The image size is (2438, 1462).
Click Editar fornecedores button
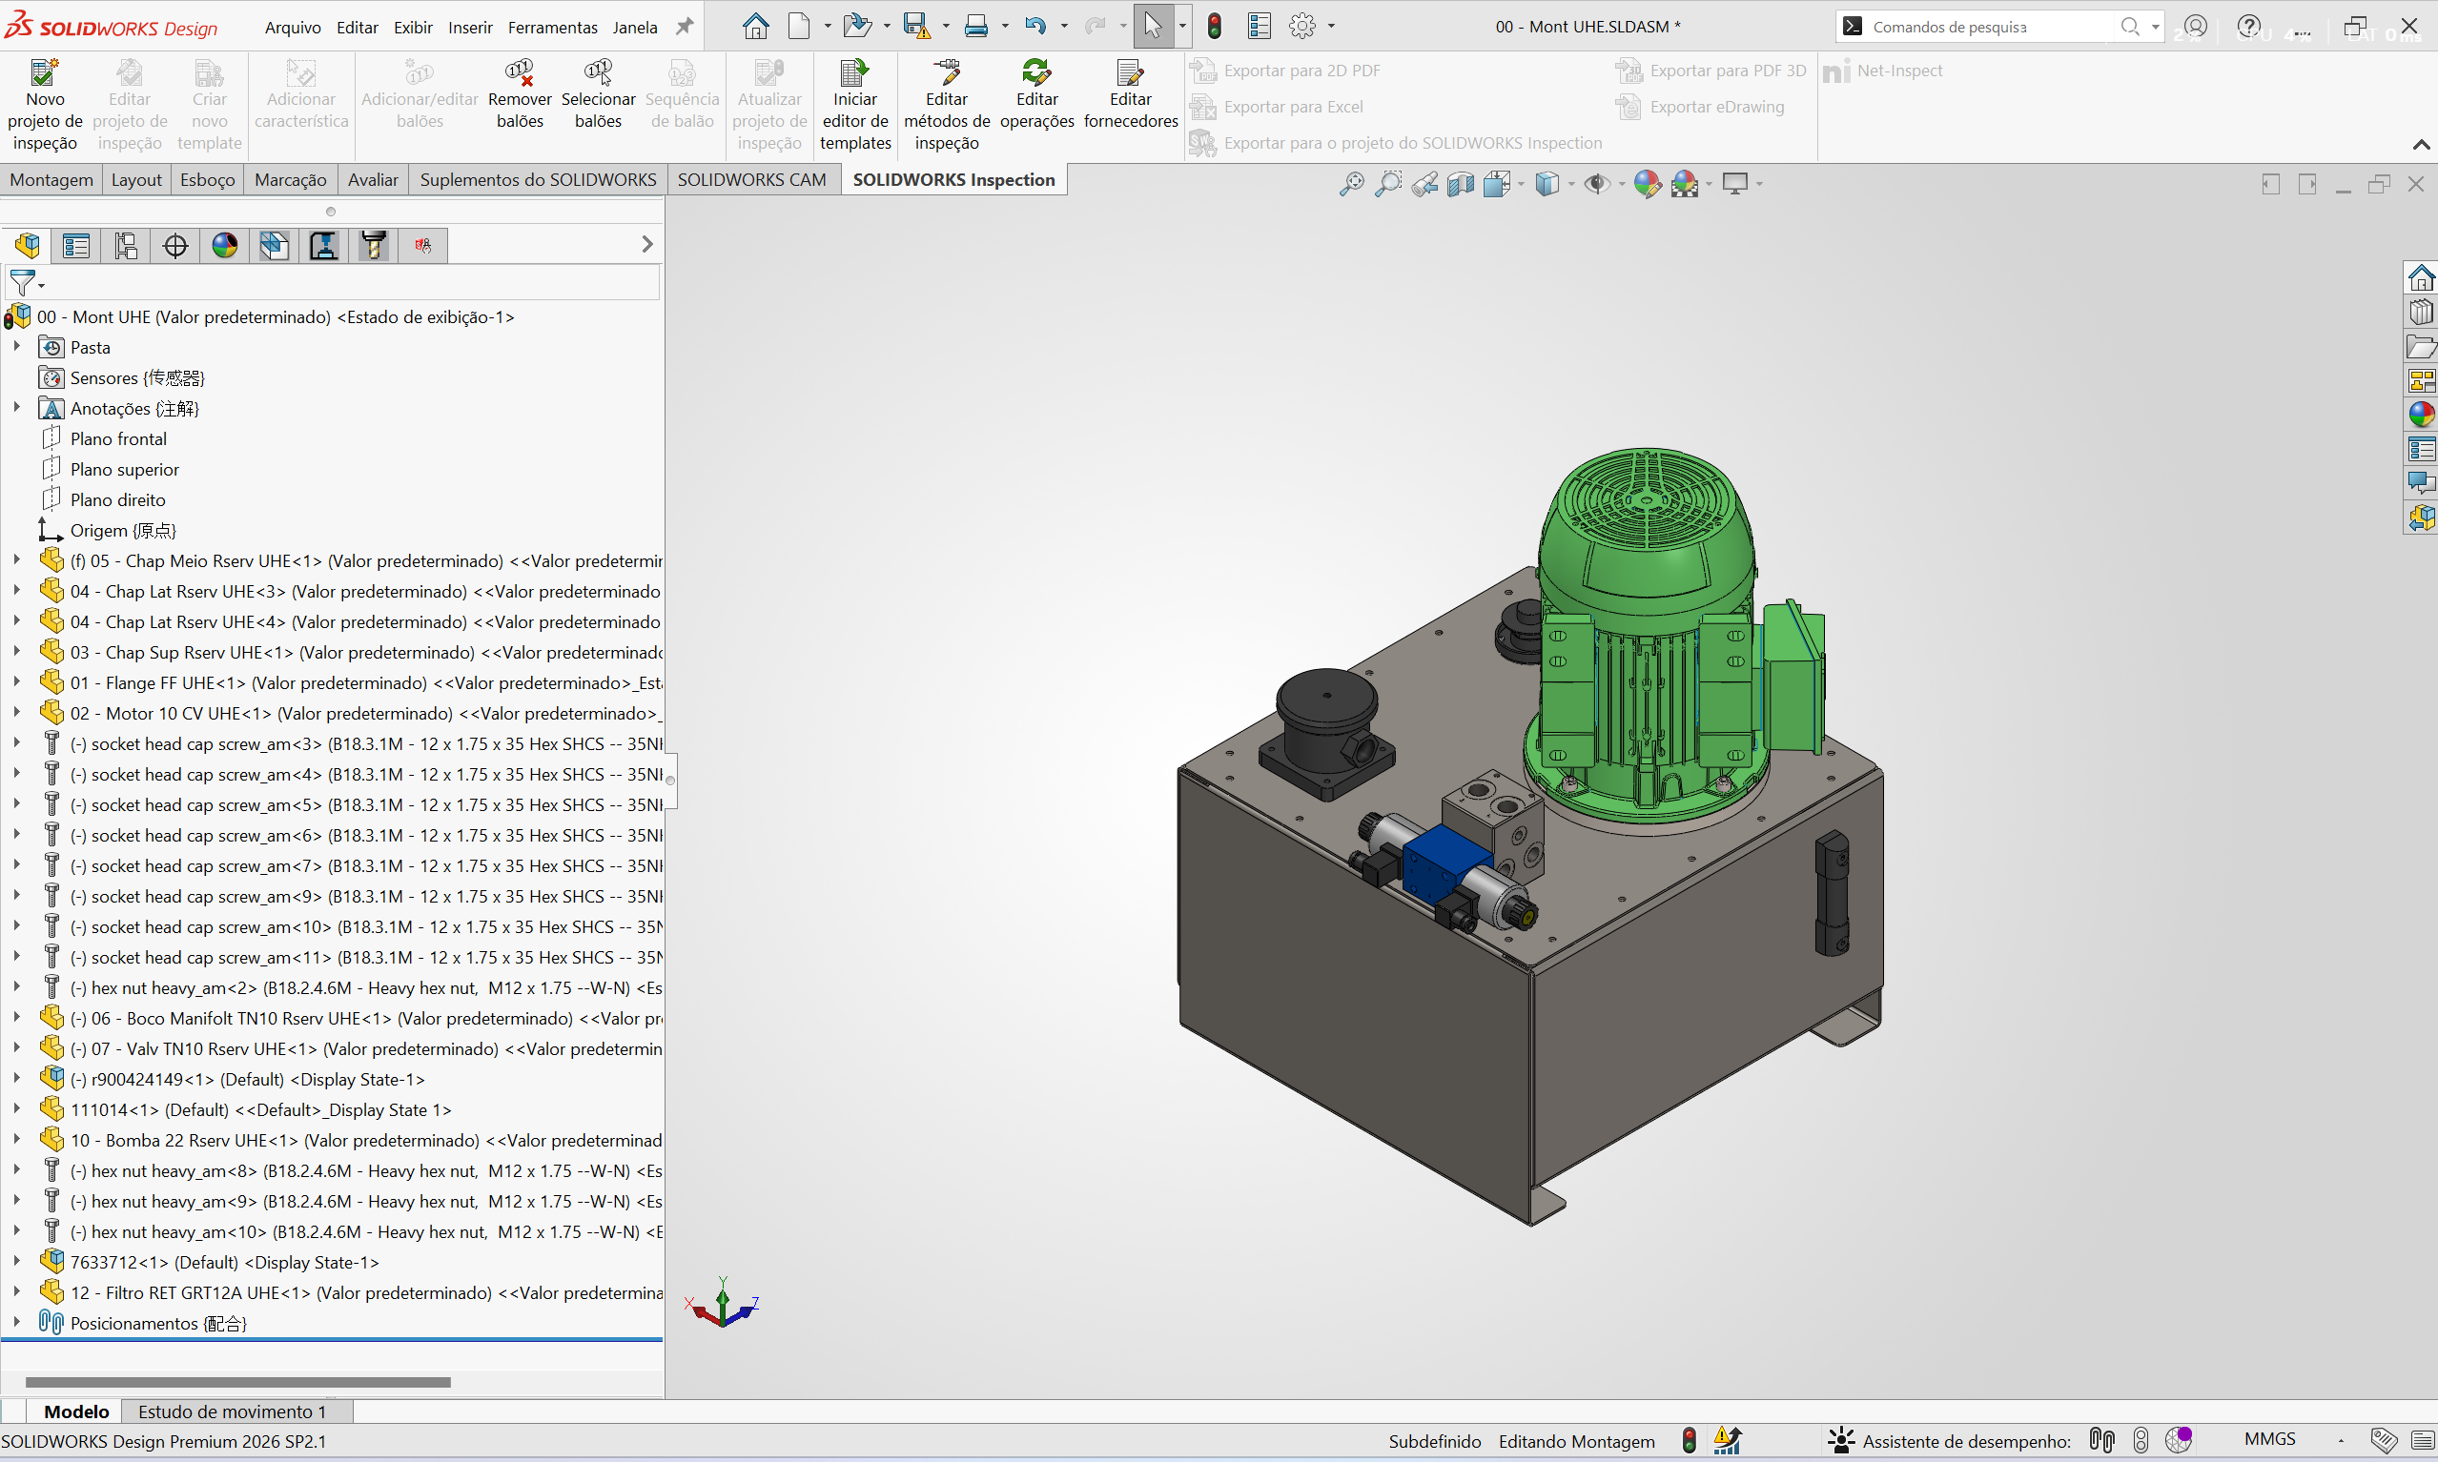(x=1130, y=94)
